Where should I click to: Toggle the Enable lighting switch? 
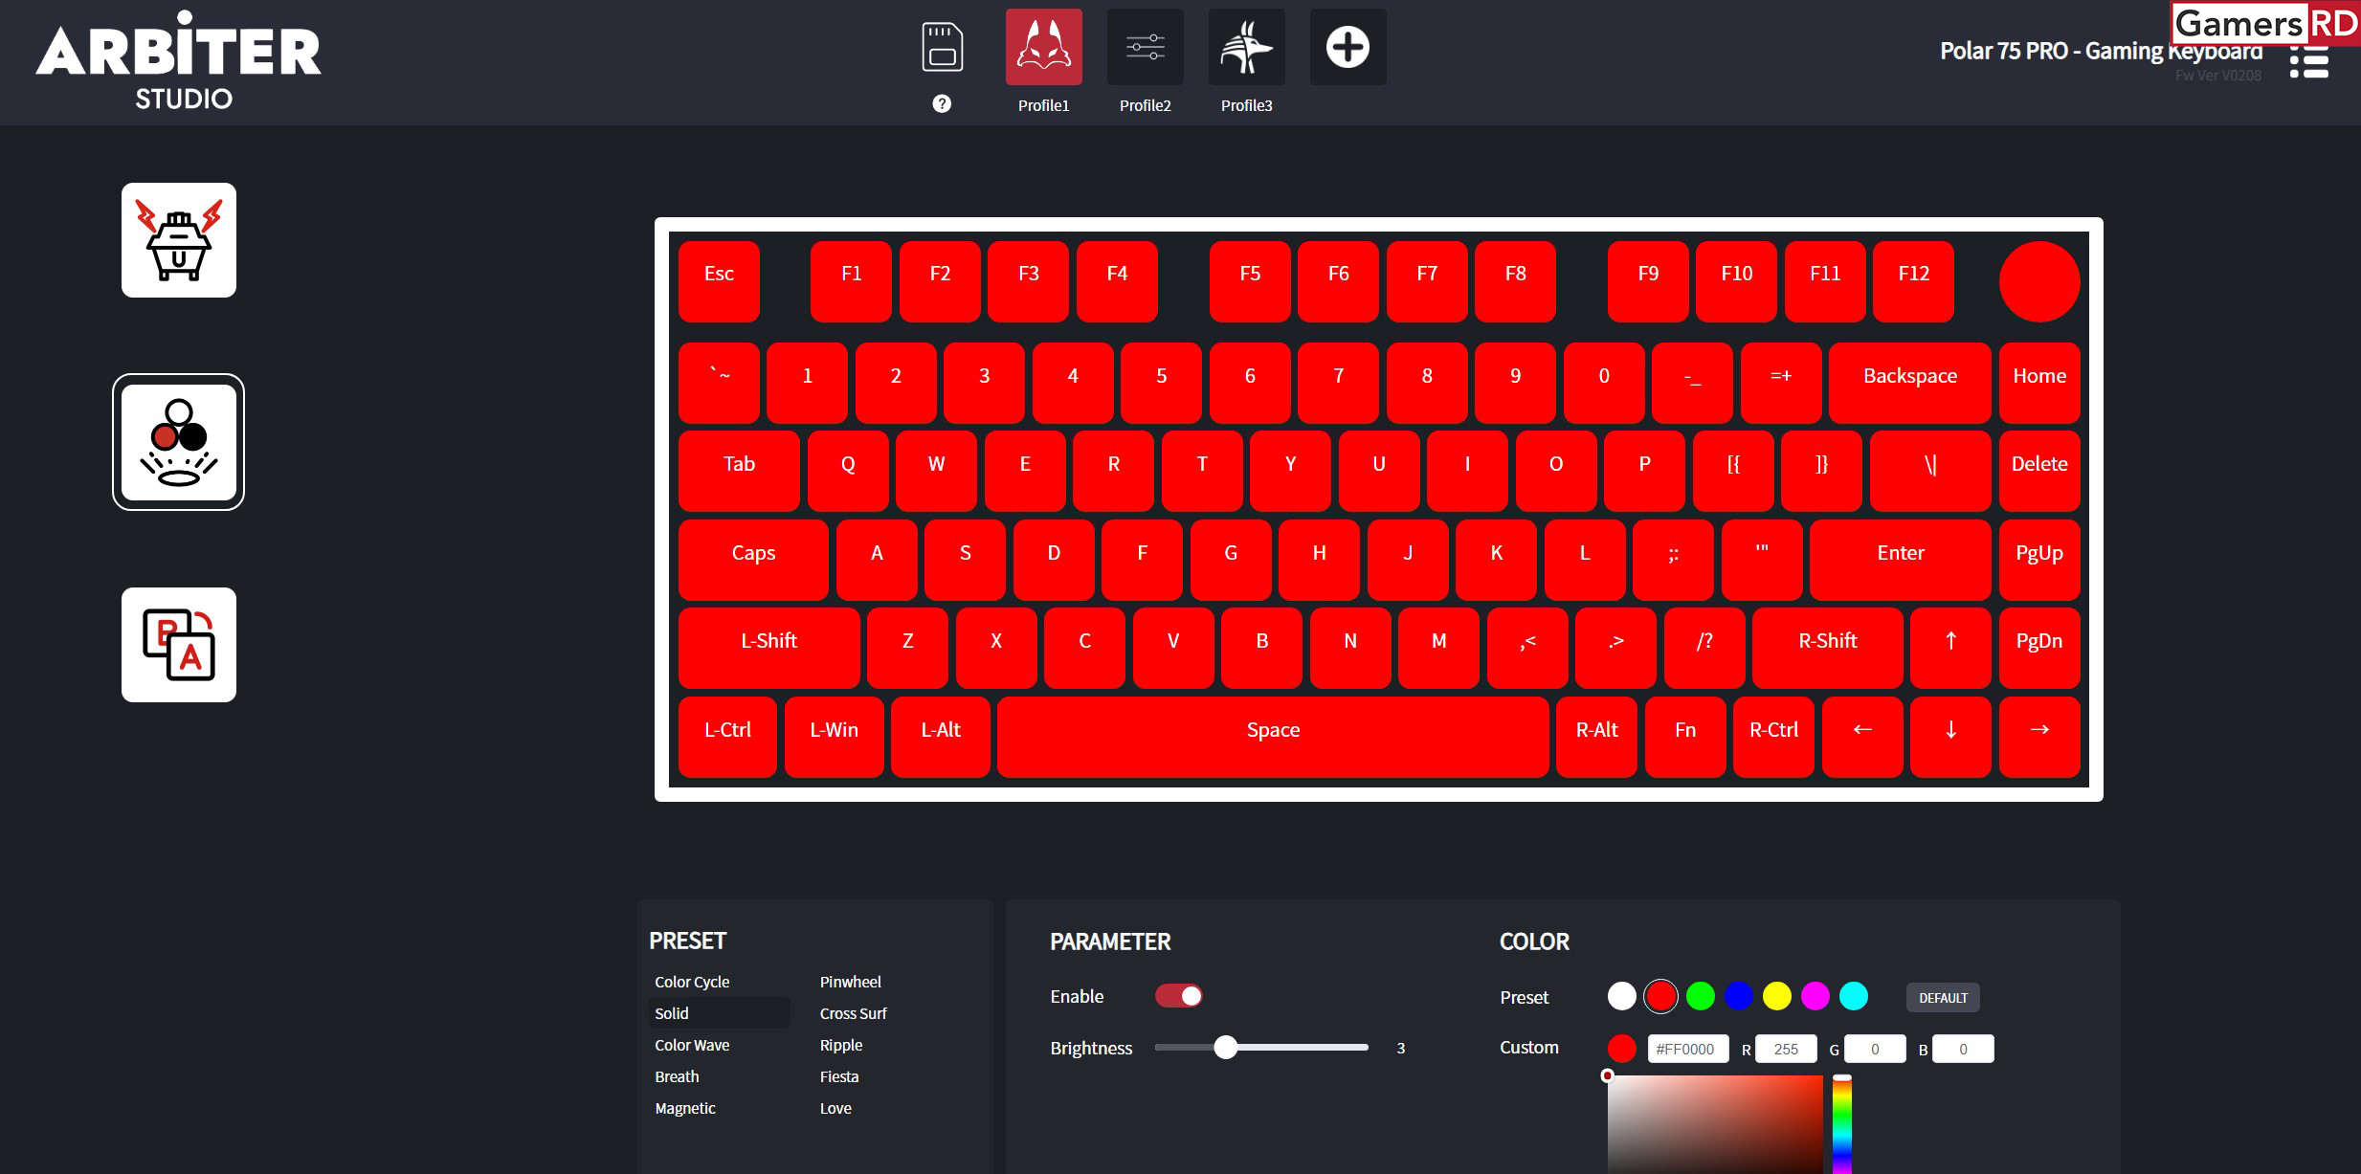point(1177,995)
